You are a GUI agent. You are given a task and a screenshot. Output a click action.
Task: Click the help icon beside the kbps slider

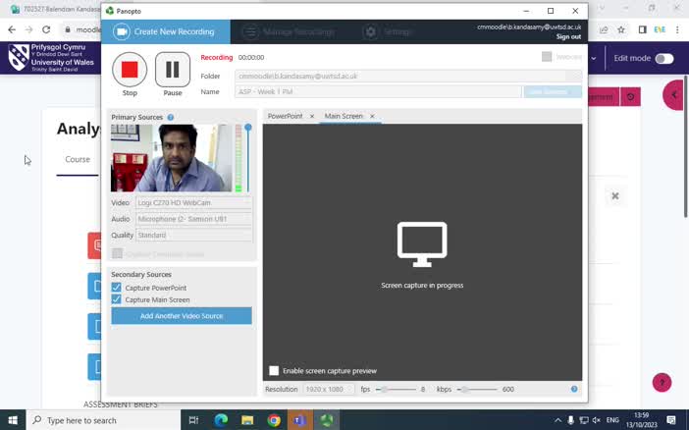[x=574, y=389]
